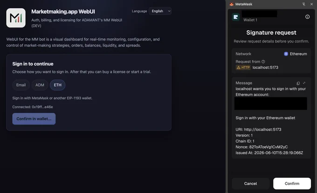Click the 'localhost:5173' request origin text

[265, 68]
